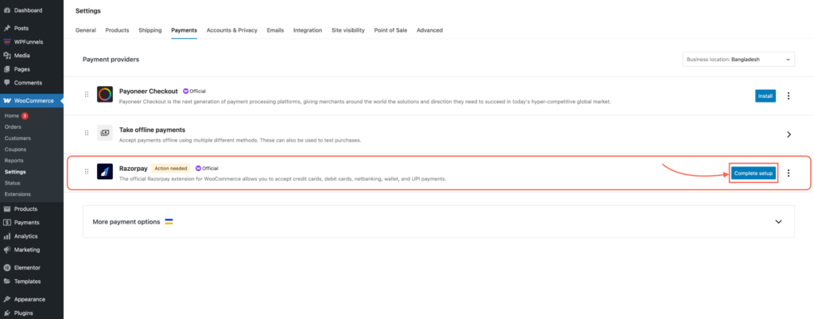Click the Razorpay Action needed badge
This screenshot has height=319, width=814.
point(171,169)
